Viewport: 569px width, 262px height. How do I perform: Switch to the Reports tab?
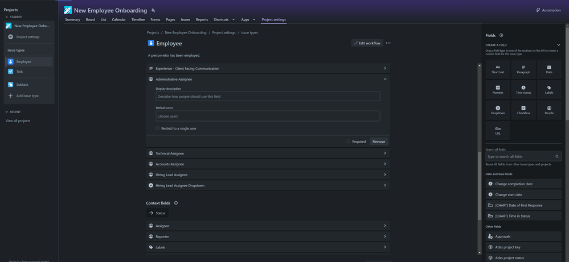(x=202, y=19)
